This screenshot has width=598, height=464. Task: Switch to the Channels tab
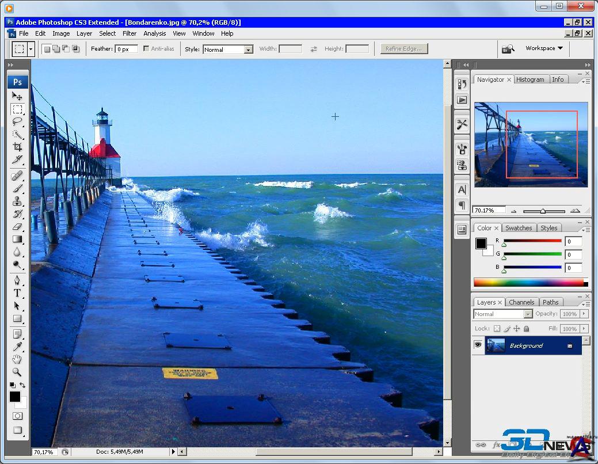pos(521,302)
